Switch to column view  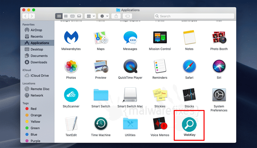pos(72,16)
